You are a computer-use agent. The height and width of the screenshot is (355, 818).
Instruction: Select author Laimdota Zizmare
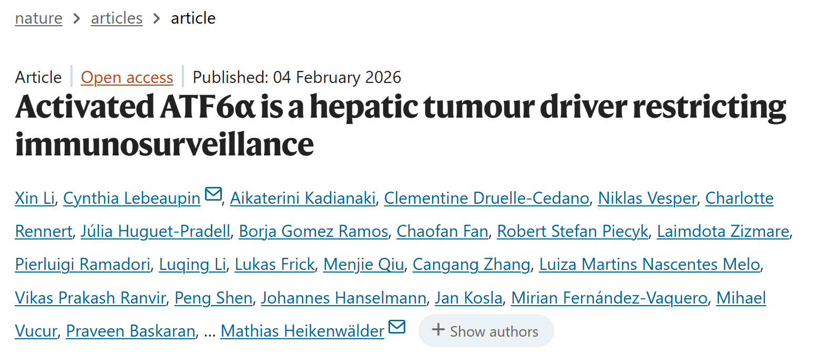[723, 232]
